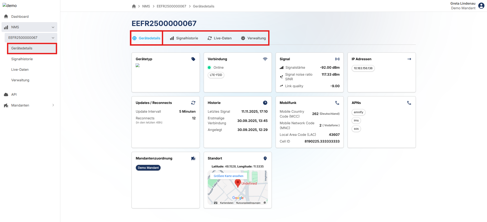Screen dimensions: 487x222
Task: Click the location pin icon on Standort card
Action: 265,158
